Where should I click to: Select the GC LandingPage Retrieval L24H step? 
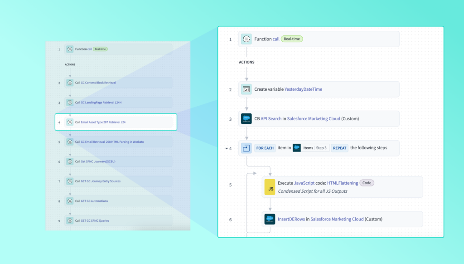coord(118,103)
